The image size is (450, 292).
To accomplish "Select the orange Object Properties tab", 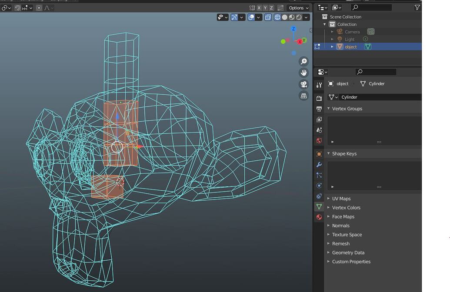I will (x=319, y=153).
